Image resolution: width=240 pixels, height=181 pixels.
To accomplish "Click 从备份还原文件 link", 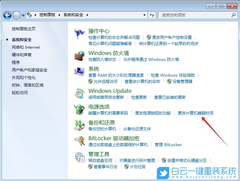I will [x=137, y=129].
